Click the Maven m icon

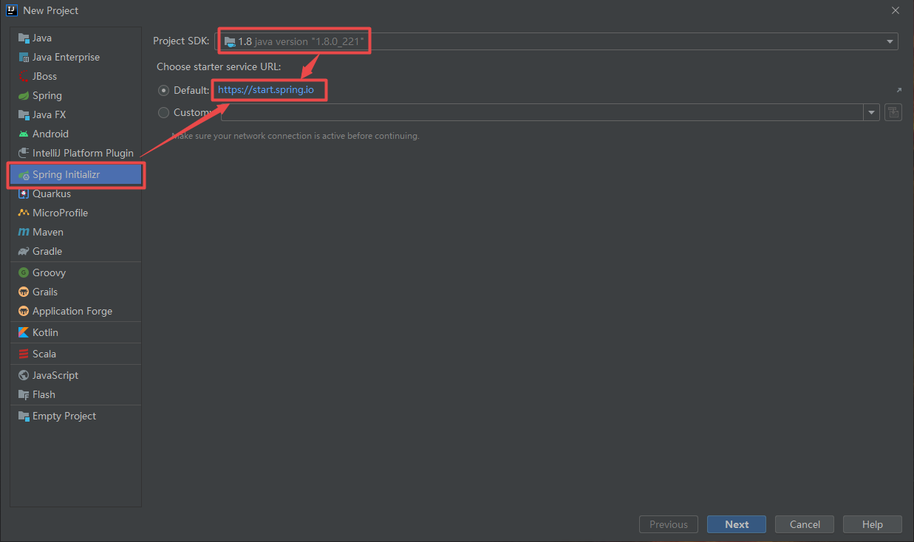pyautogui.click(x=24, y=232)
